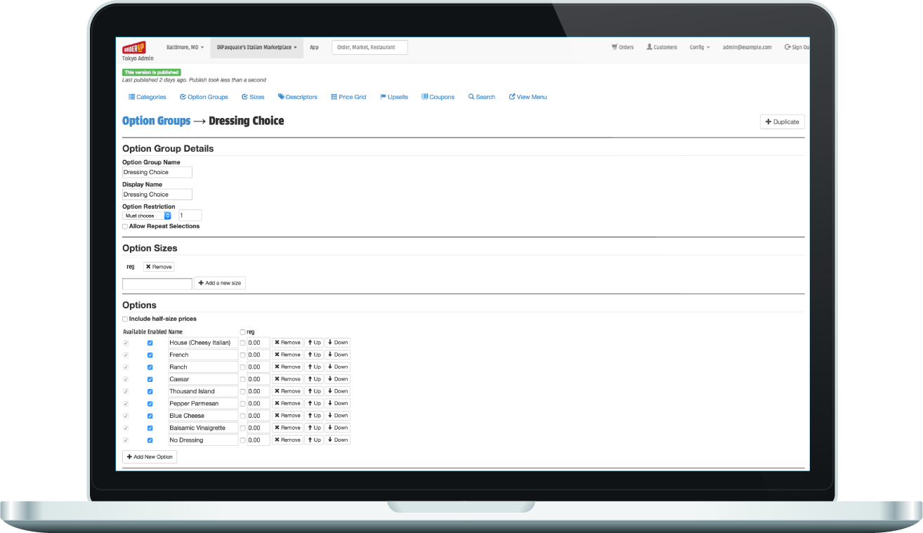
Task: Open Orders cart in top bar
Action: tap(622, 48)
